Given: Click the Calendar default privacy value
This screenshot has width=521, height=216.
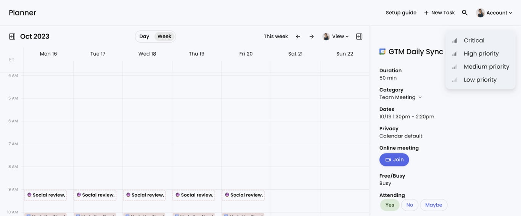Looking at the screenshot, I should click(400, 136).
